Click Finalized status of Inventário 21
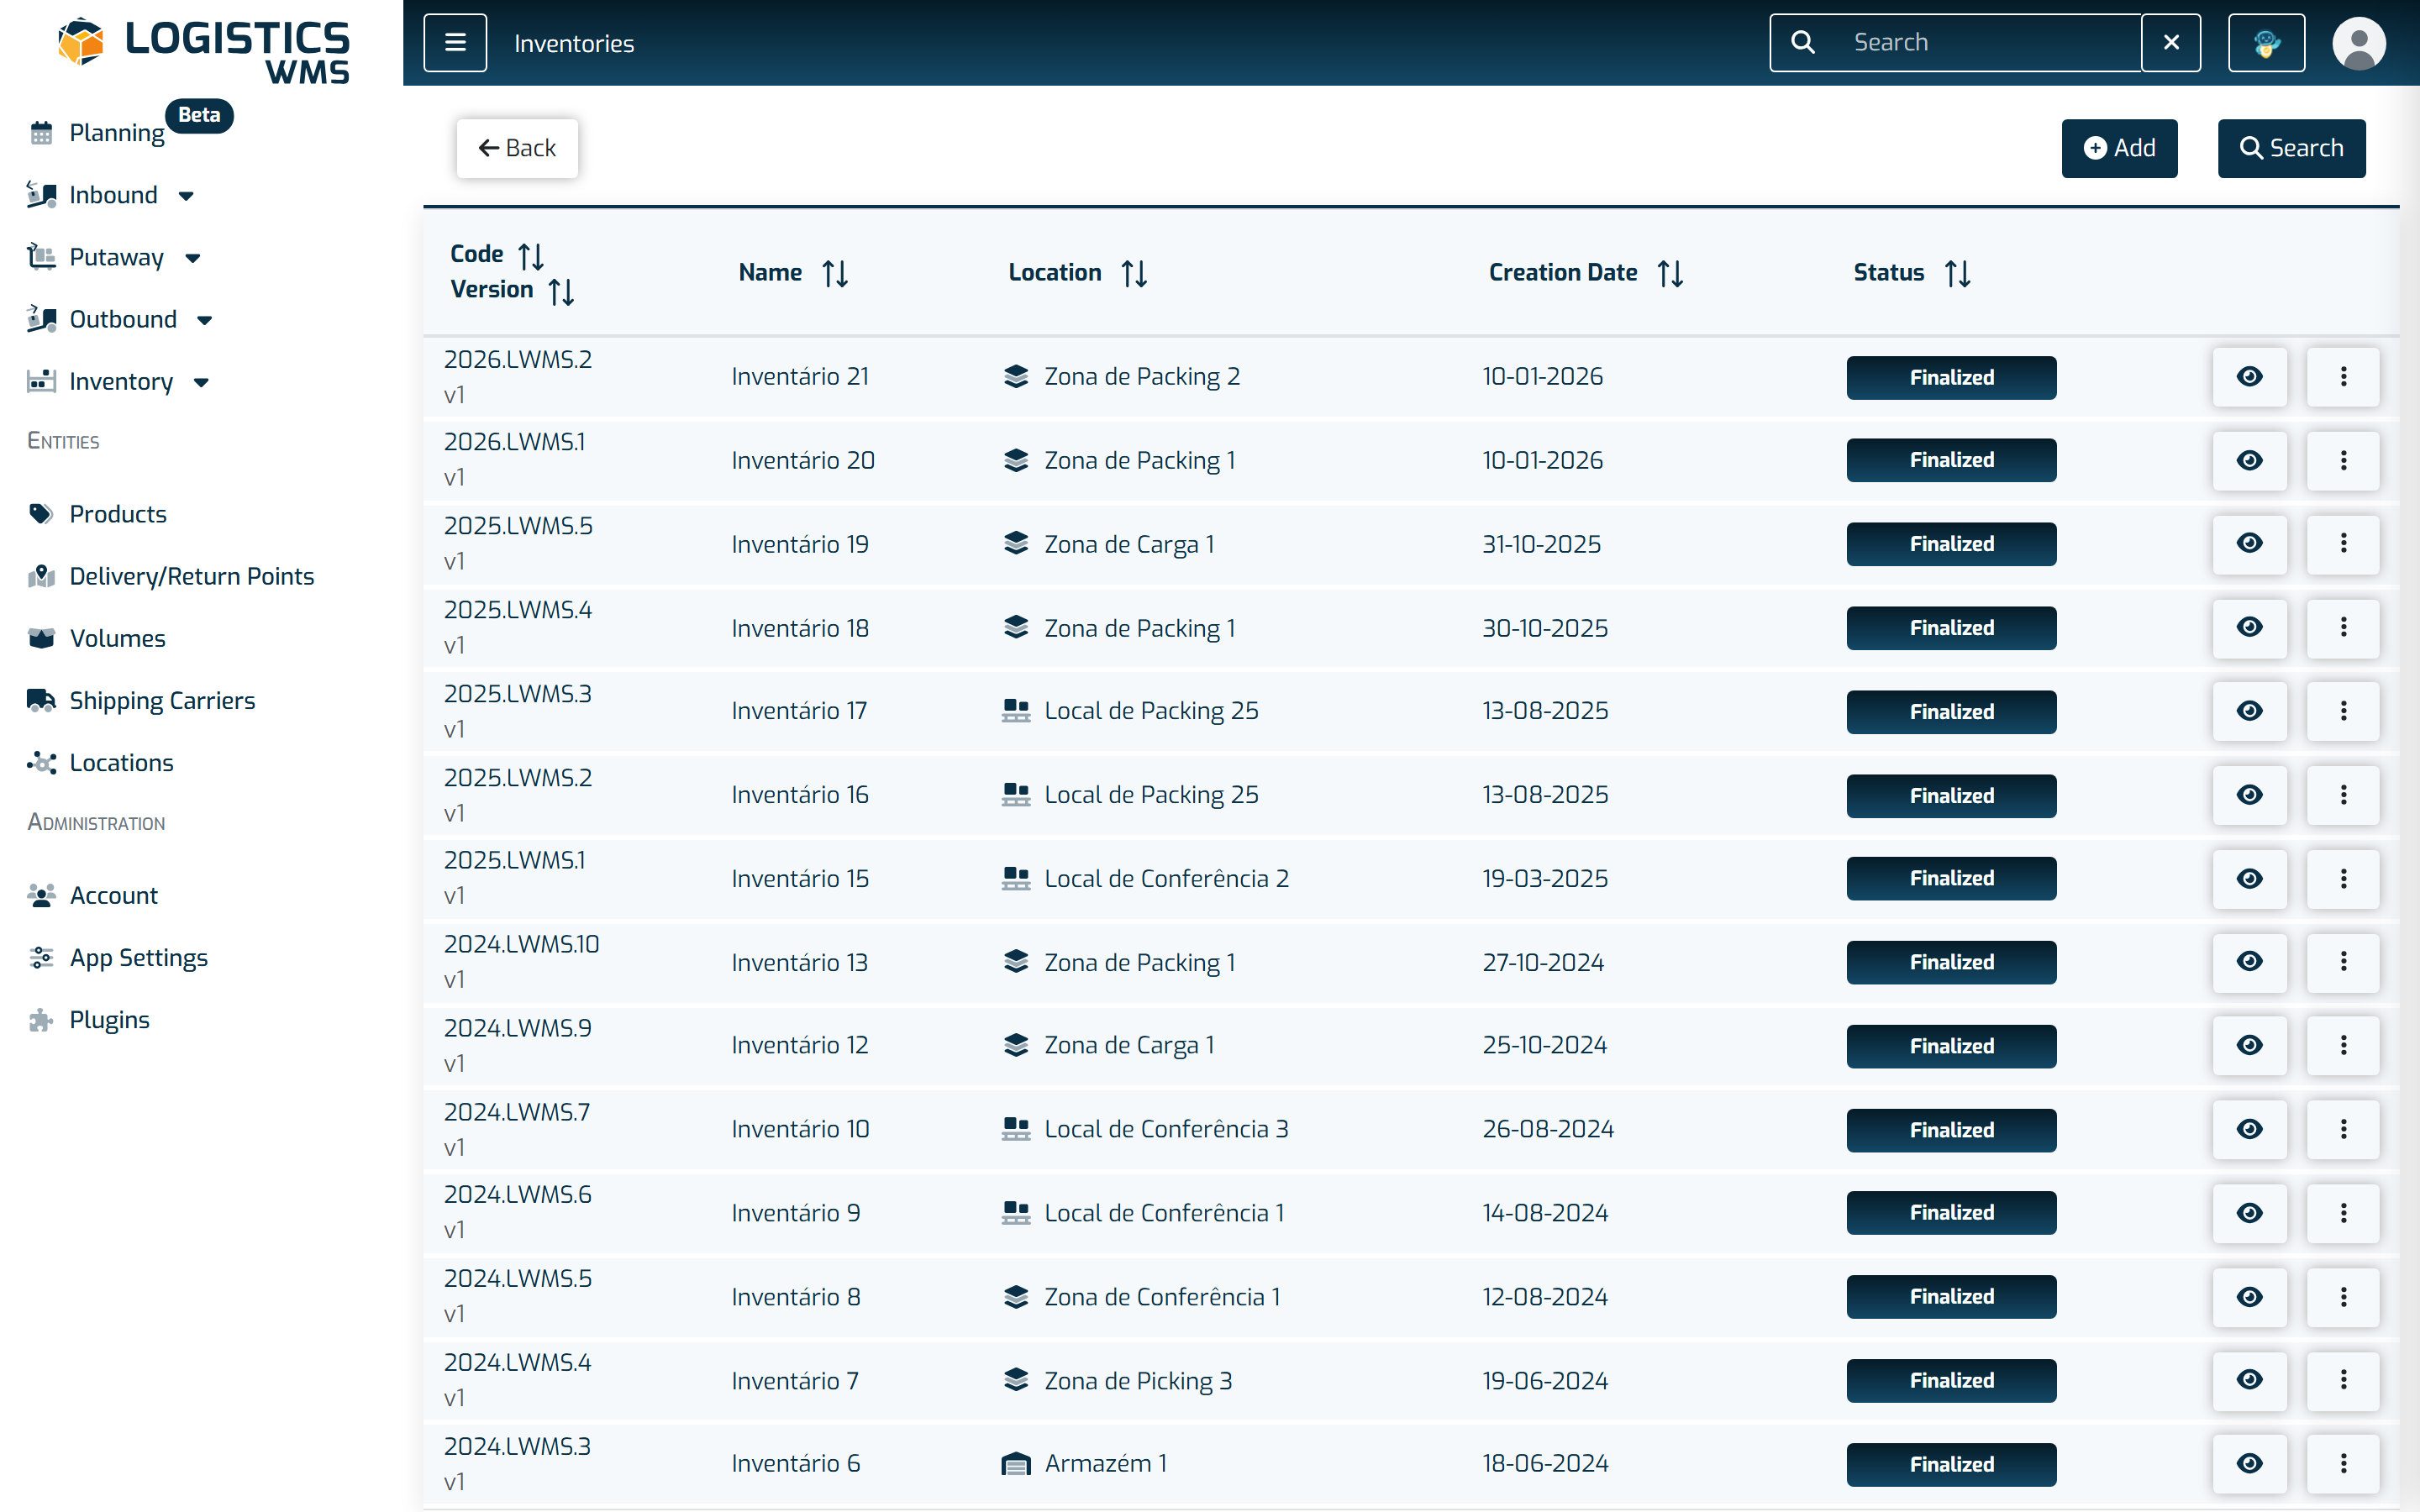 (1951, 378)
